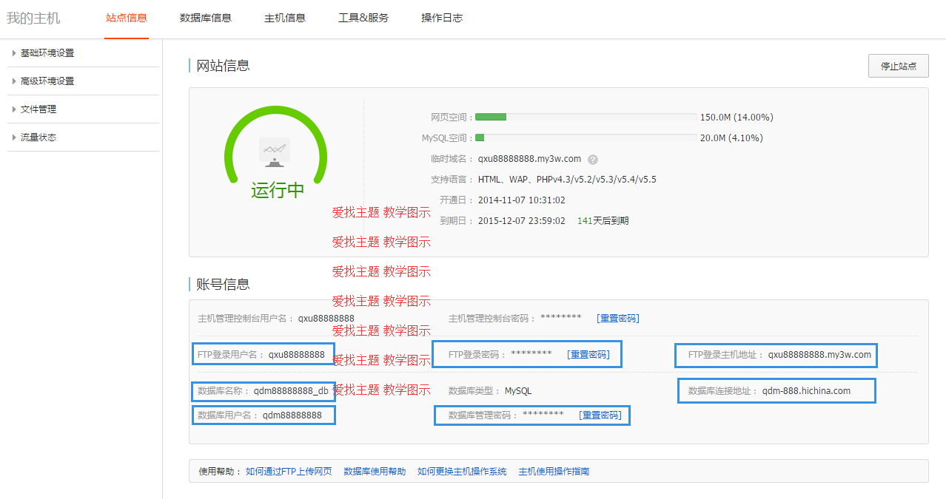The width and height of the screenshot is (946, 499).
Task: Expand the 文件管理 sidebar section
Action: [x=41, y=109]
